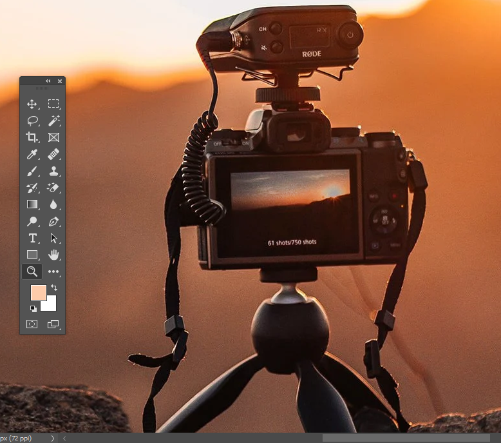The height and width of the screenshot is (443, 501).
Task: Open the status bar info arrow menu
Action: [x=53, y=438]
